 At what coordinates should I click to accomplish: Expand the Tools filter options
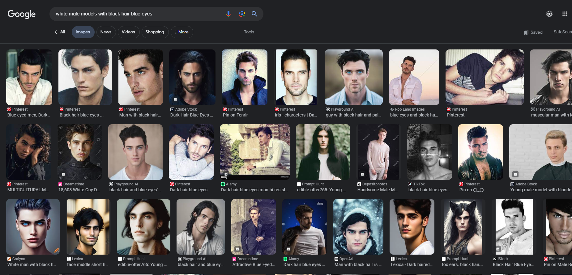pos(249,32)
